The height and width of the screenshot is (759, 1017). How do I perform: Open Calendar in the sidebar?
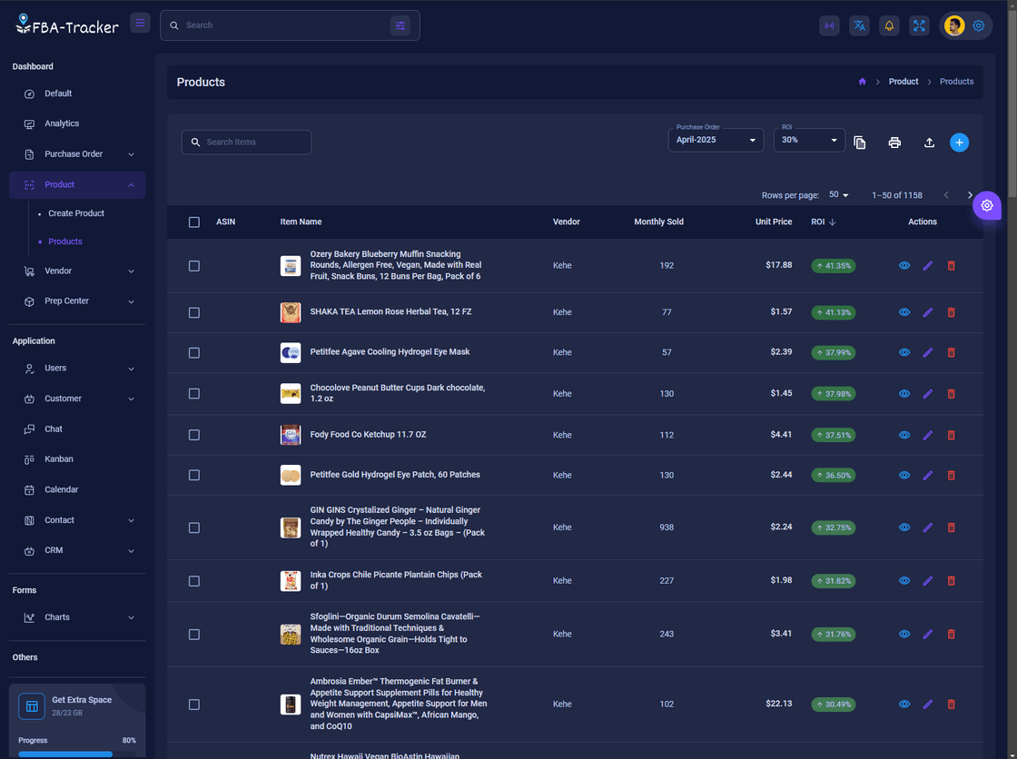pos(77,489)
